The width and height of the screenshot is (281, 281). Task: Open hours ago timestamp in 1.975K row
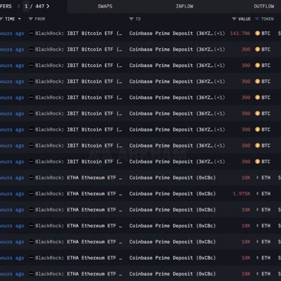(12, 194)
